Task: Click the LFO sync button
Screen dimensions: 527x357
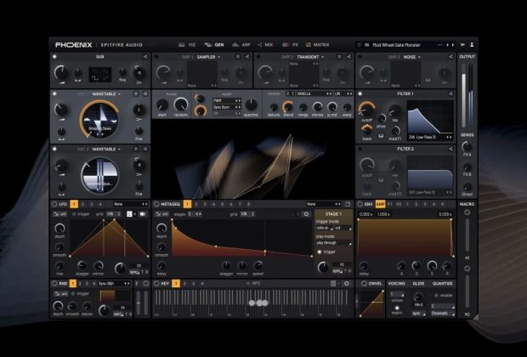Action: coord(133,272)
